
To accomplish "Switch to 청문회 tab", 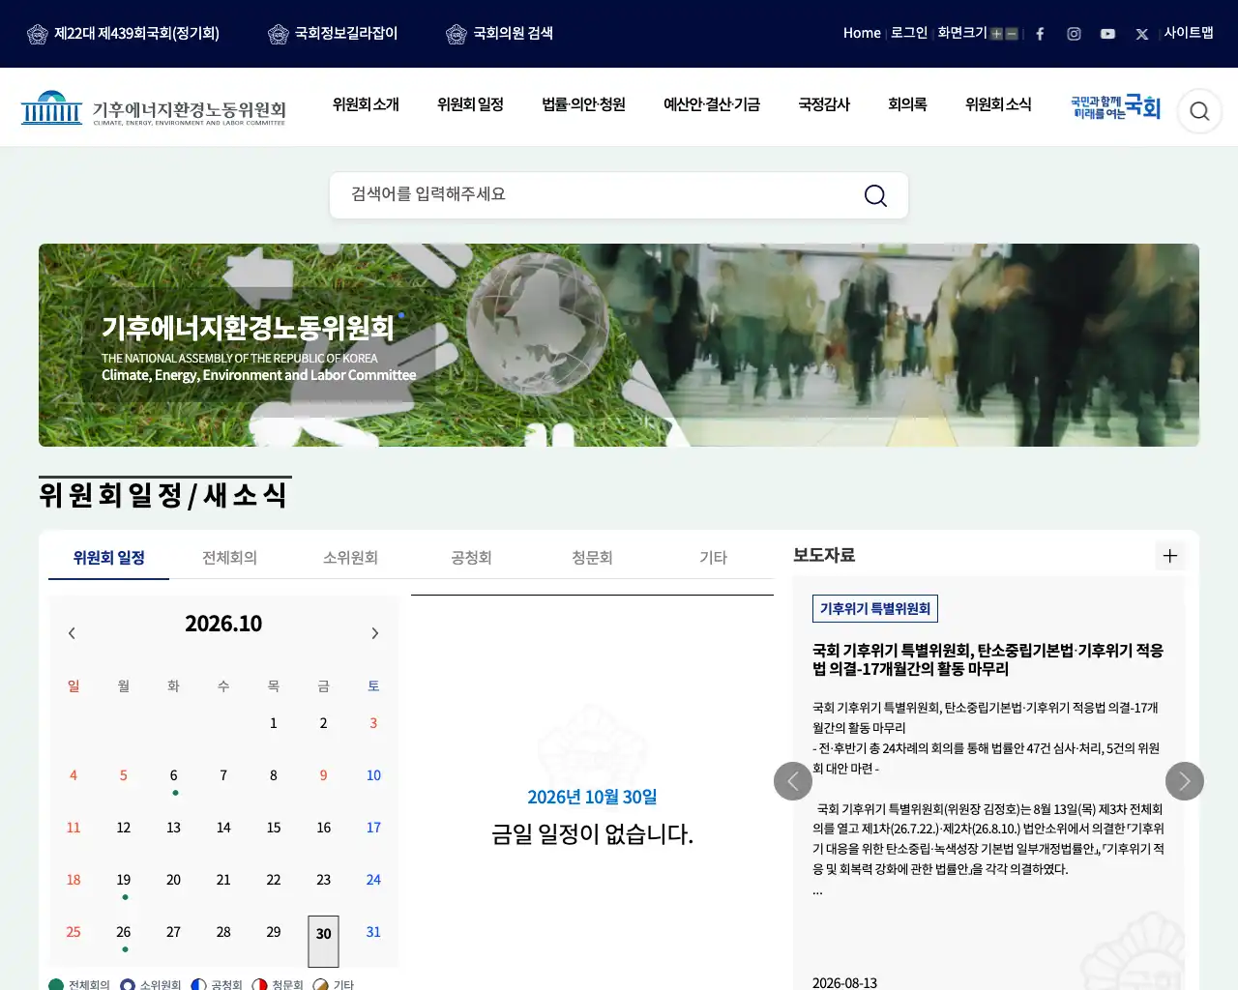I will coord(592,558).
